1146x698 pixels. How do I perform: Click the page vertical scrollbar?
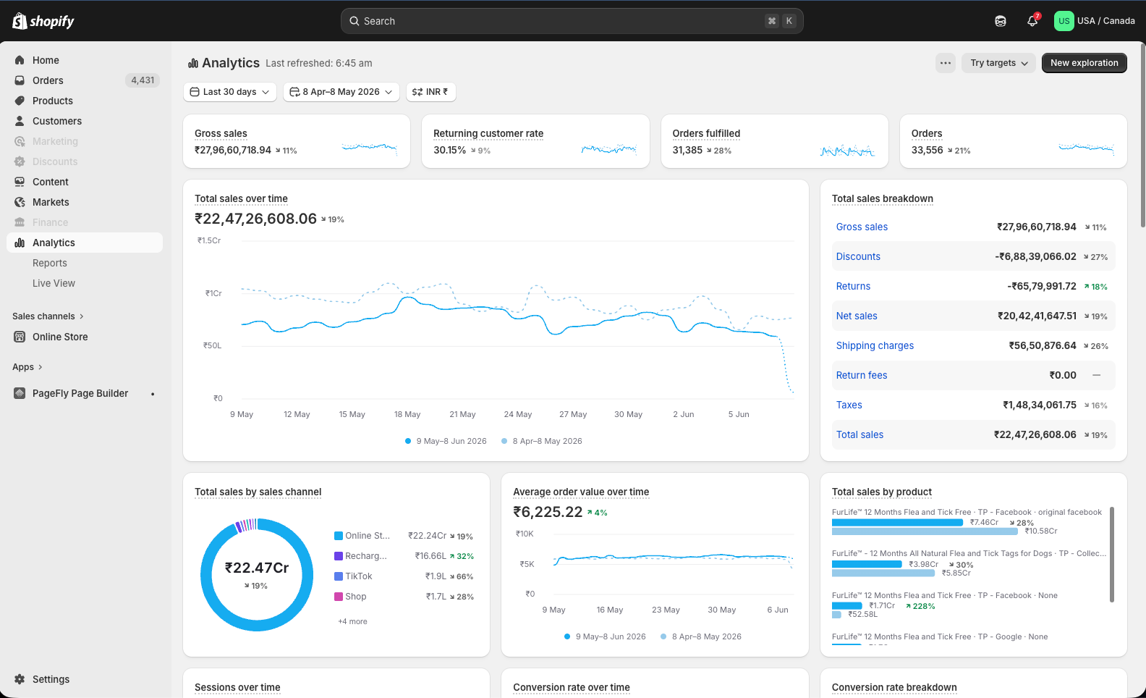coord(1142,135)
